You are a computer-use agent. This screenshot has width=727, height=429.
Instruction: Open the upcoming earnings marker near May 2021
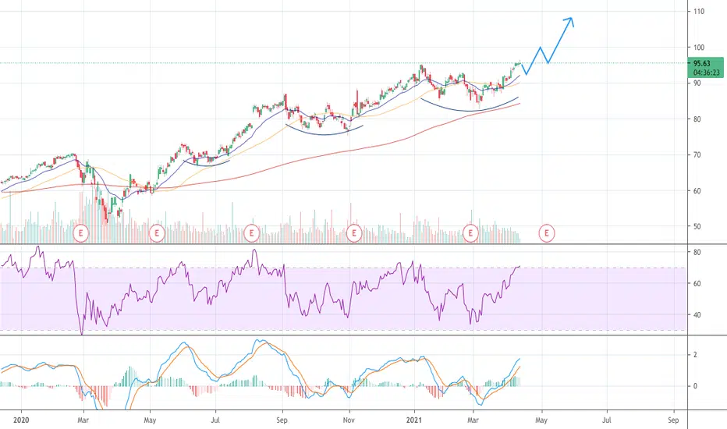coord(547,232)
